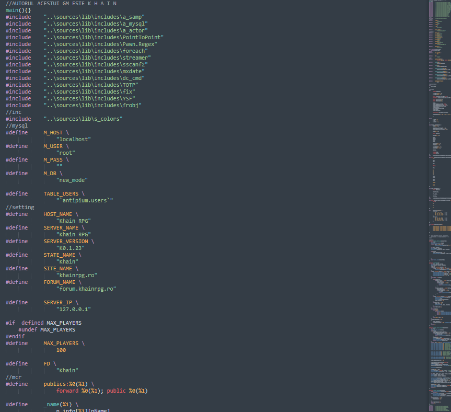Click the M_PASS macro name
Screen dimensions: 451x412
[53, 160]
